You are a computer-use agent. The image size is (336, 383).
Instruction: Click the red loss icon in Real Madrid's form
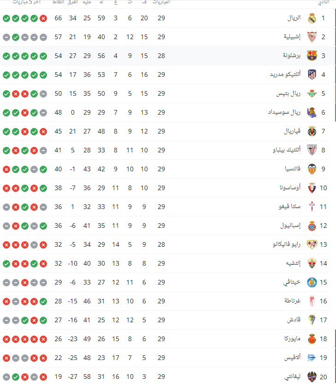coord(43,18)
